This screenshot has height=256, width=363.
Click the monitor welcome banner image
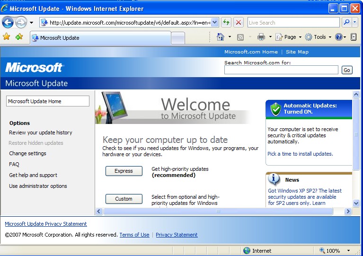pyautogui.click(x=112, y=107)
